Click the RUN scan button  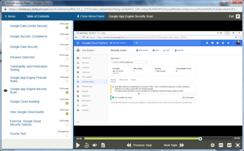pos(156,50)
